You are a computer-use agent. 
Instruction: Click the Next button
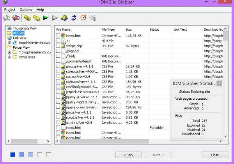tap(158, 155)
